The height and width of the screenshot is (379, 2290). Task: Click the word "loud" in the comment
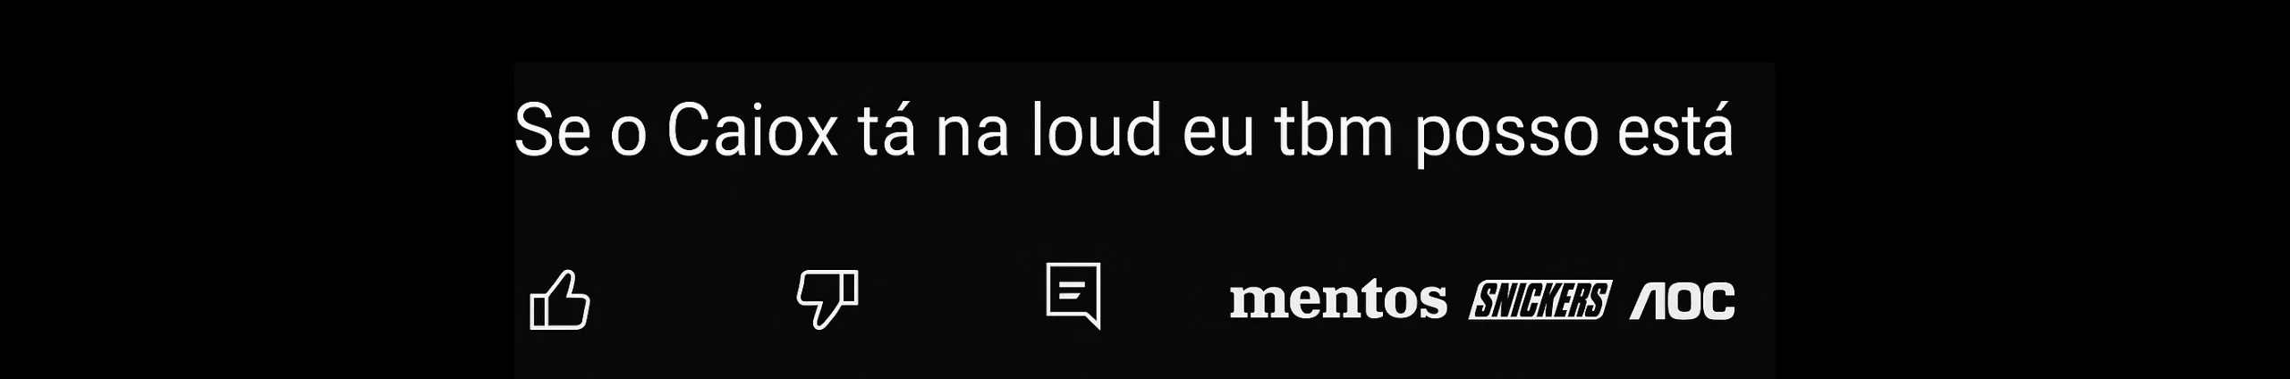[1097, 131]
